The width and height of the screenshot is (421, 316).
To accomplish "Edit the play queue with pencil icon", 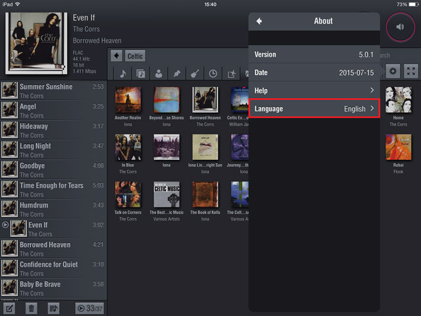I will 10,307.
